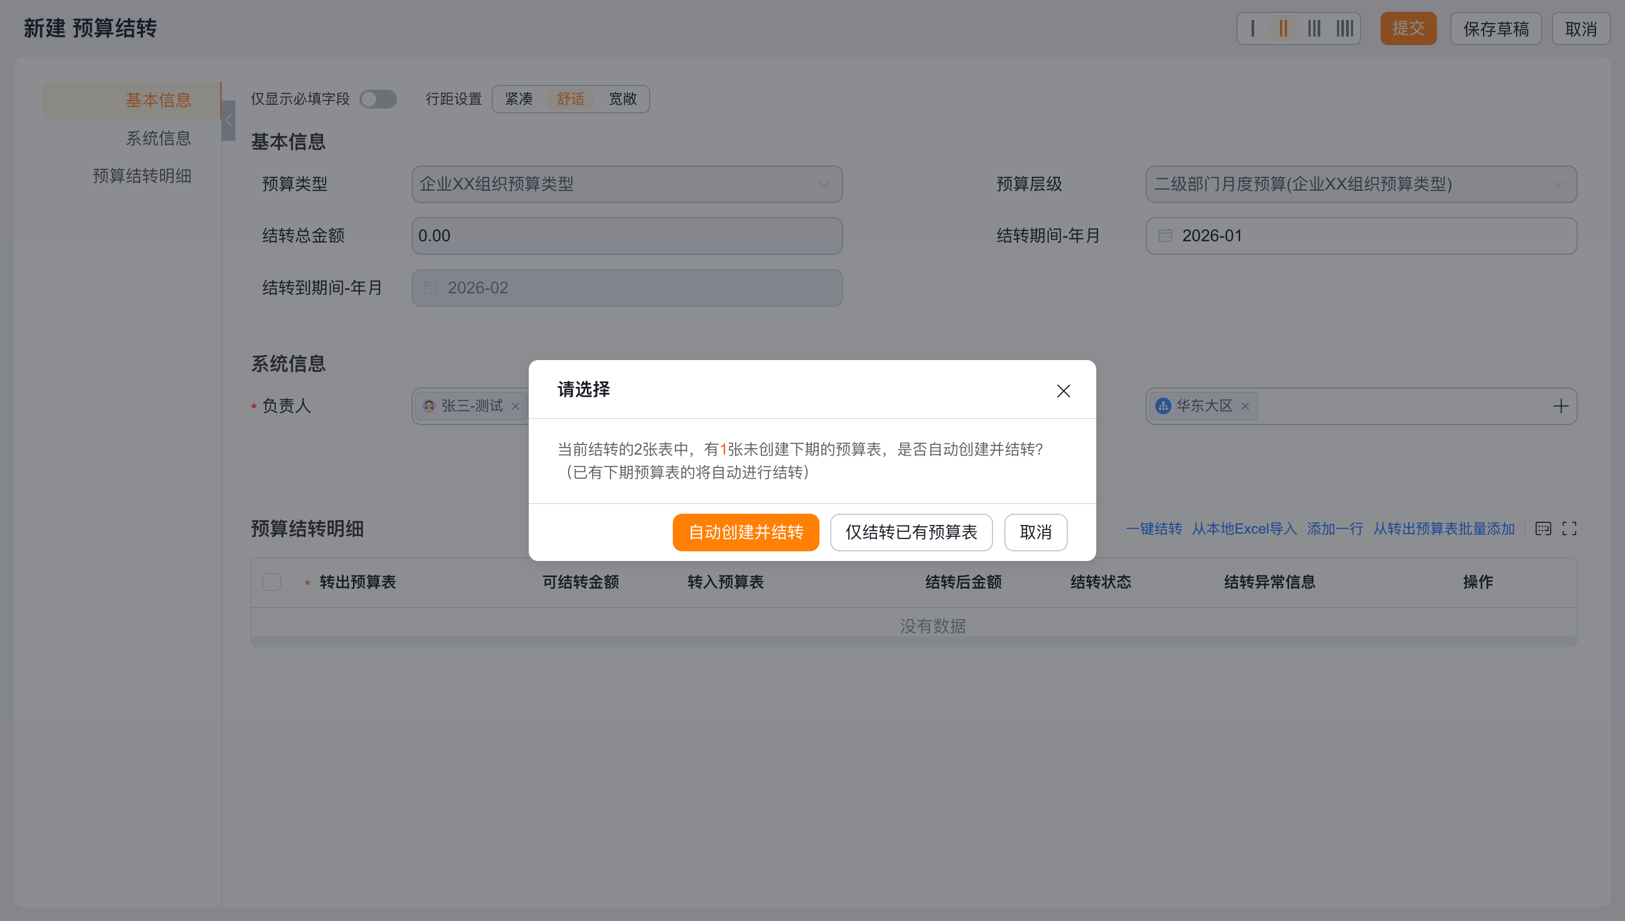Choose 仅结转已有预算表 option
The image size is (1625, 921).
911,532
